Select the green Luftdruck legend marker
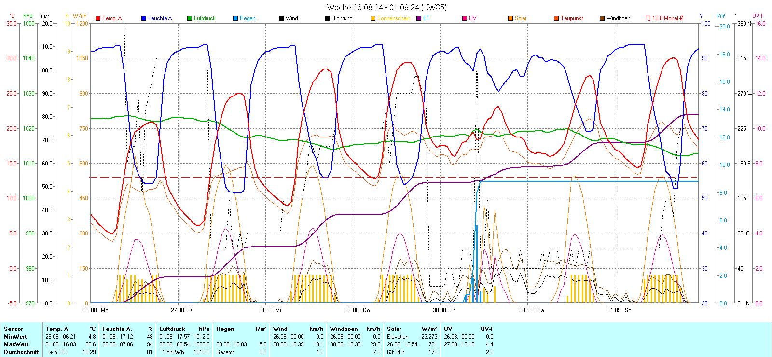Screen dimensions: 772x357 pos(190,18)
